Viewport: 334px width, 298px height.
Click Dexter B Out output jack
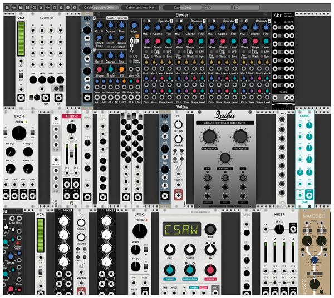point(138,97)
